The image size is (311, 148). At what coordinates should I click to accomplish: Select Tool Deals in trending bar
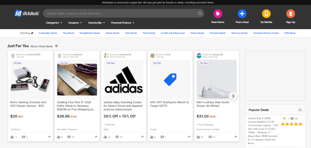pos(131,33)
